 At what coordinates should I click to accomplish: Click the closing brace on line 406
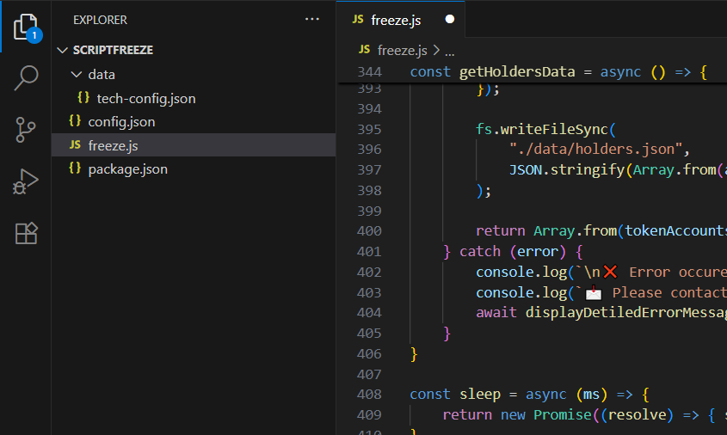[x=414, y=354]
